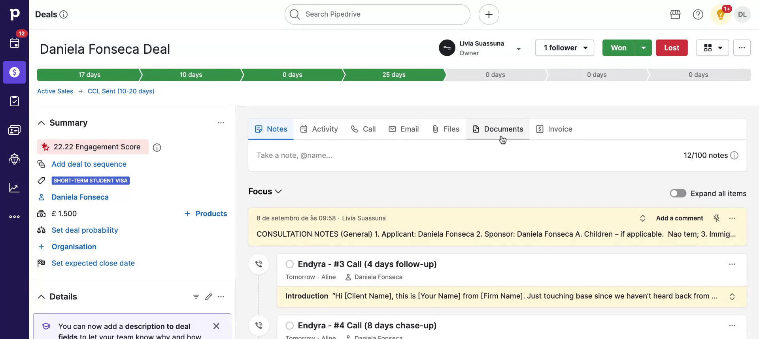Dismiss the deal fields description tip
759x339 pixels.
(x=216, y=326)
